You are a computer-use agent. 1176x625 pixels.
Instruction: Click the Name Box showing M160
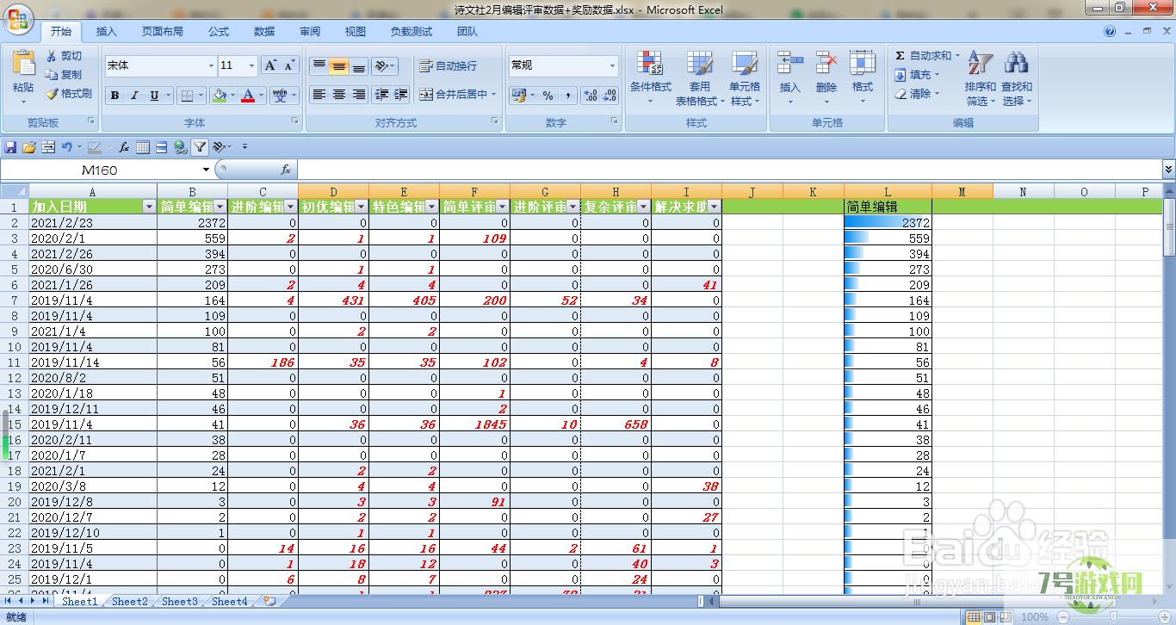pos(100,170)
